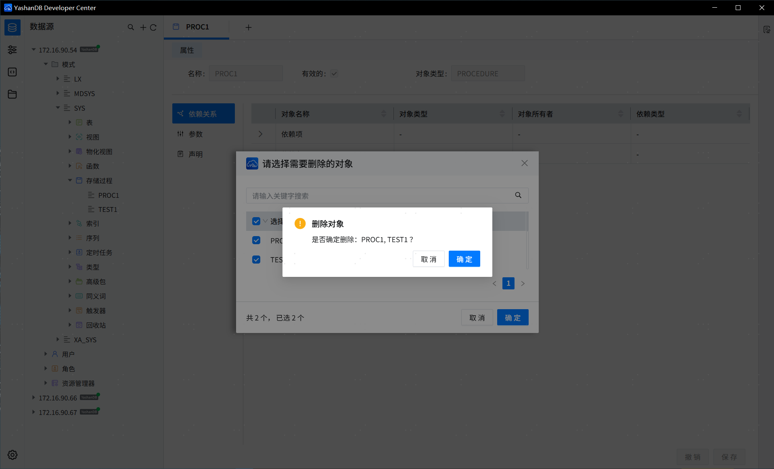Open the folder icon in left sidebar
The height and width of the screenshot is (469, 774).
[x=12, y=94]
